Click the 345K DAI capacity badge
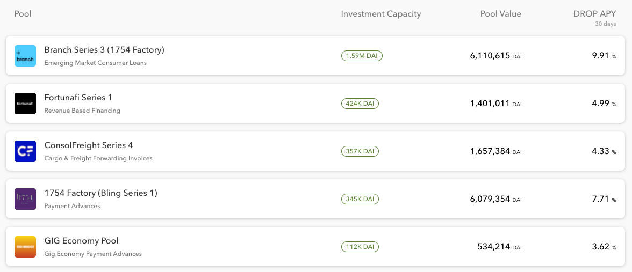 pyautogui.click(x=360, y=199)
